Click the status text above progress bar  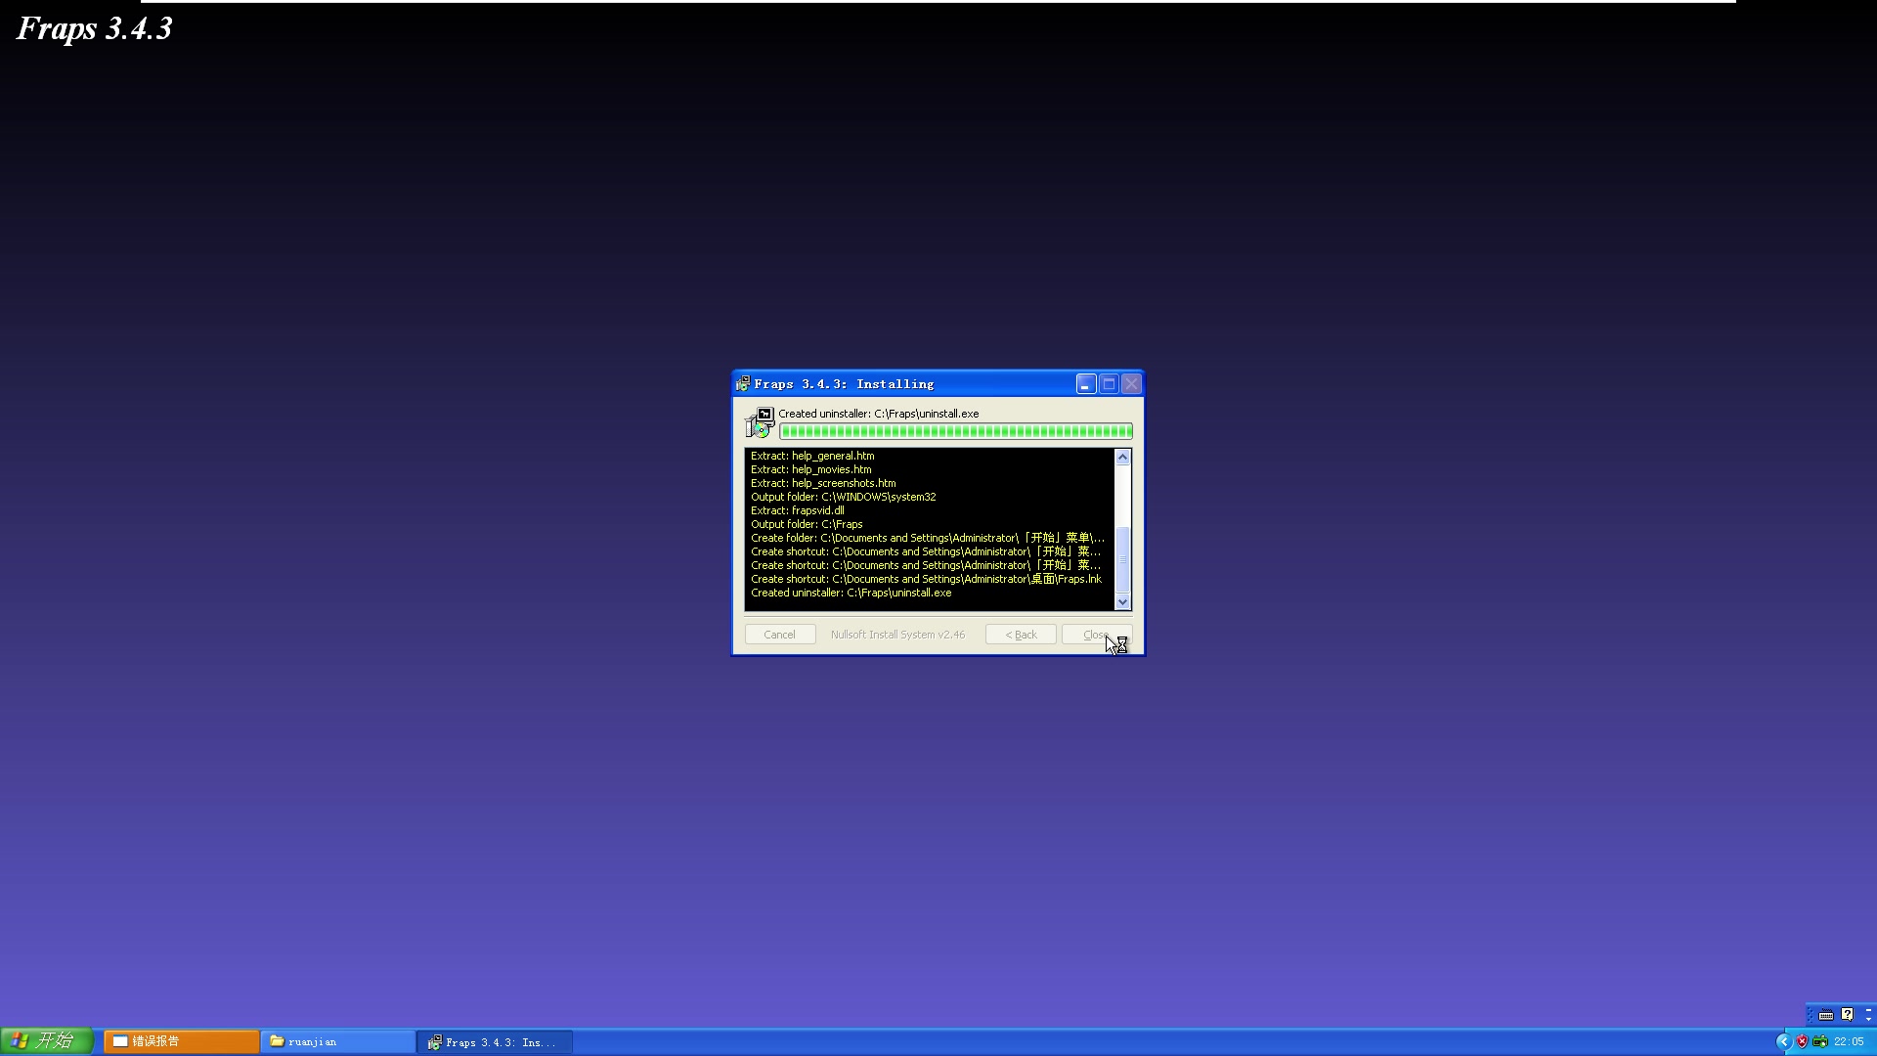878,414
